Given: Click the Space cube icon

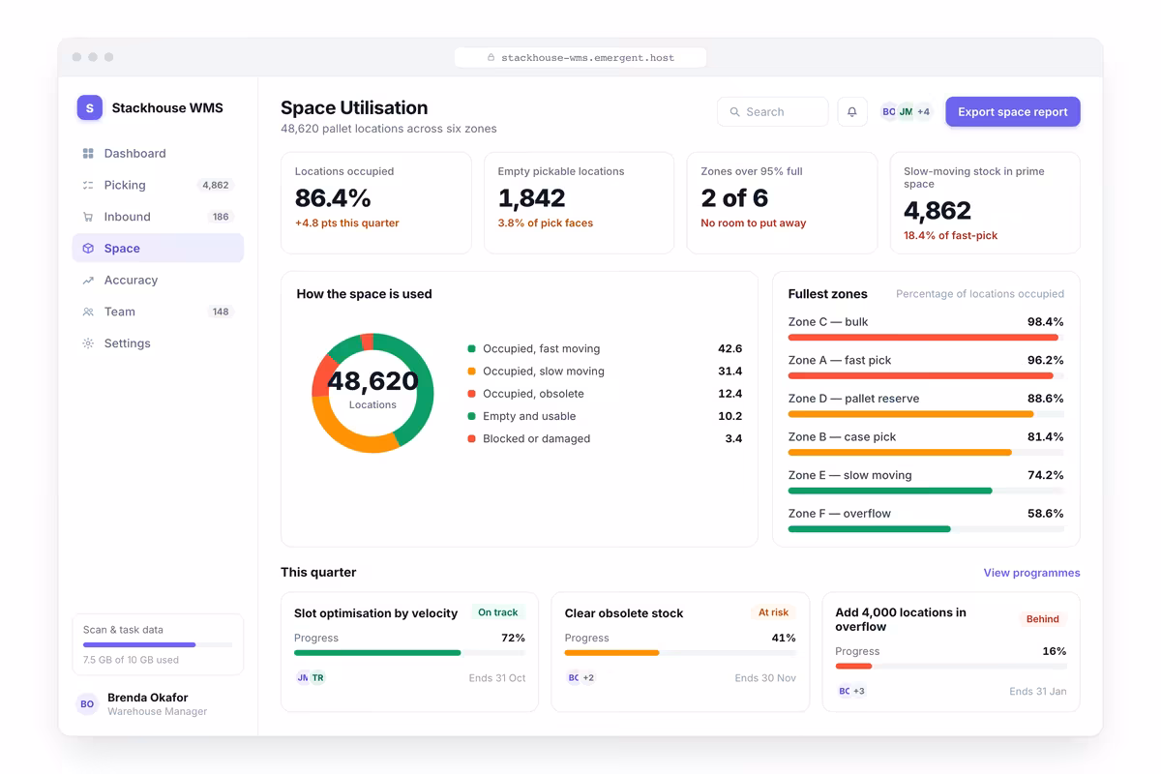Looking at the screenshot, I should (88, 249).
